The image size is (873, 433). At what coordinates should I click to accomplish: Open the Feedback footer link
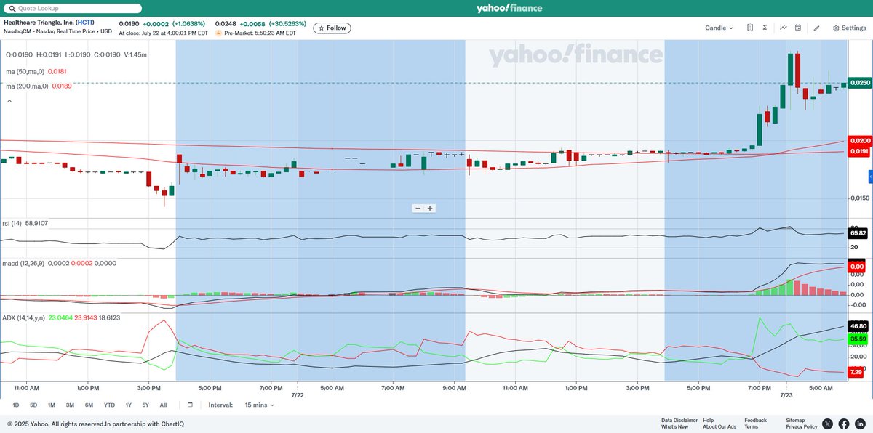[755, 420]
